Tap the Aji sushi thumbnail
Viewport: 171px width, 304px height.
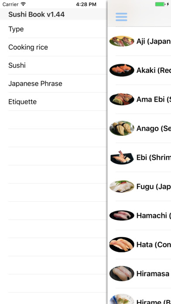[122, 41]
